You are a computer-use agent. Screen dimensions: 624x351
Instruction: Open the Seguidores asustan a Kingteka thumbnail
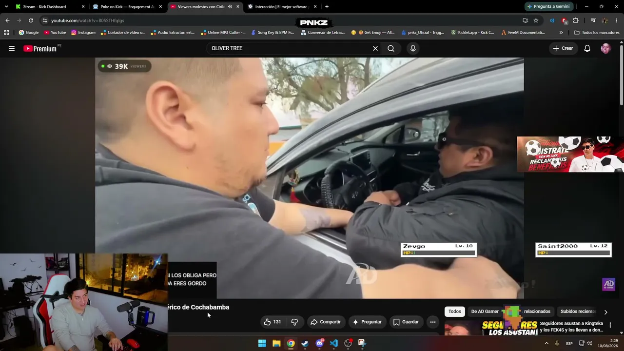pyautogui.click(x=467, y=329)
